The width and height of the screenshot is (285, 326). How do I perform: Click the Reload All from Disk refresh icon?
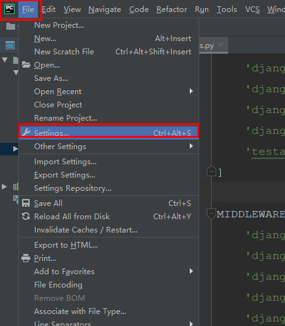26,216
